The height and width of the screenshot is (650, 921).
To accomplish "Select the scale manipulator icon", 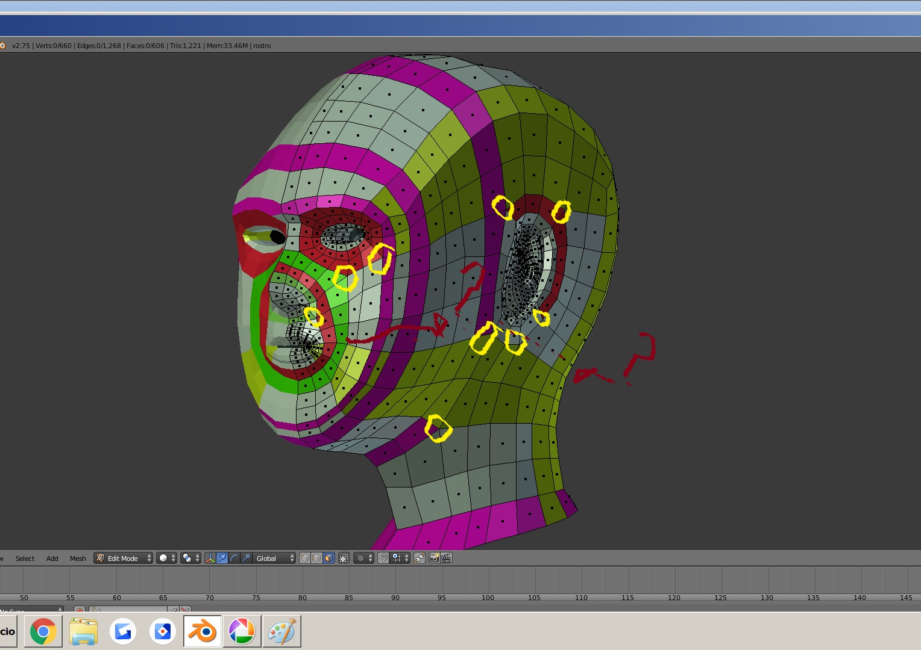I will pyautogui.click(x=246, y=558).
